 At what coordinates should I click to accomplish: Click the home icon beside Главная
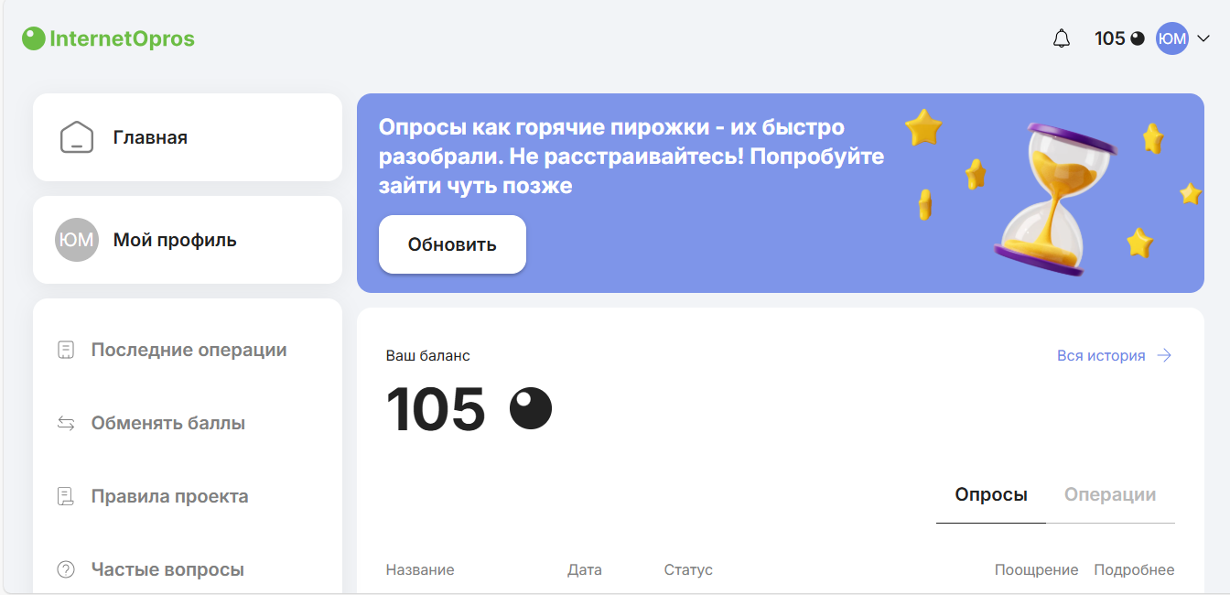coord(77,137)
